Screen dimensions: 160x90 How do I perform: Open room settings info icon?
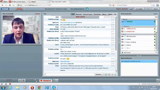tap(87, 9)
